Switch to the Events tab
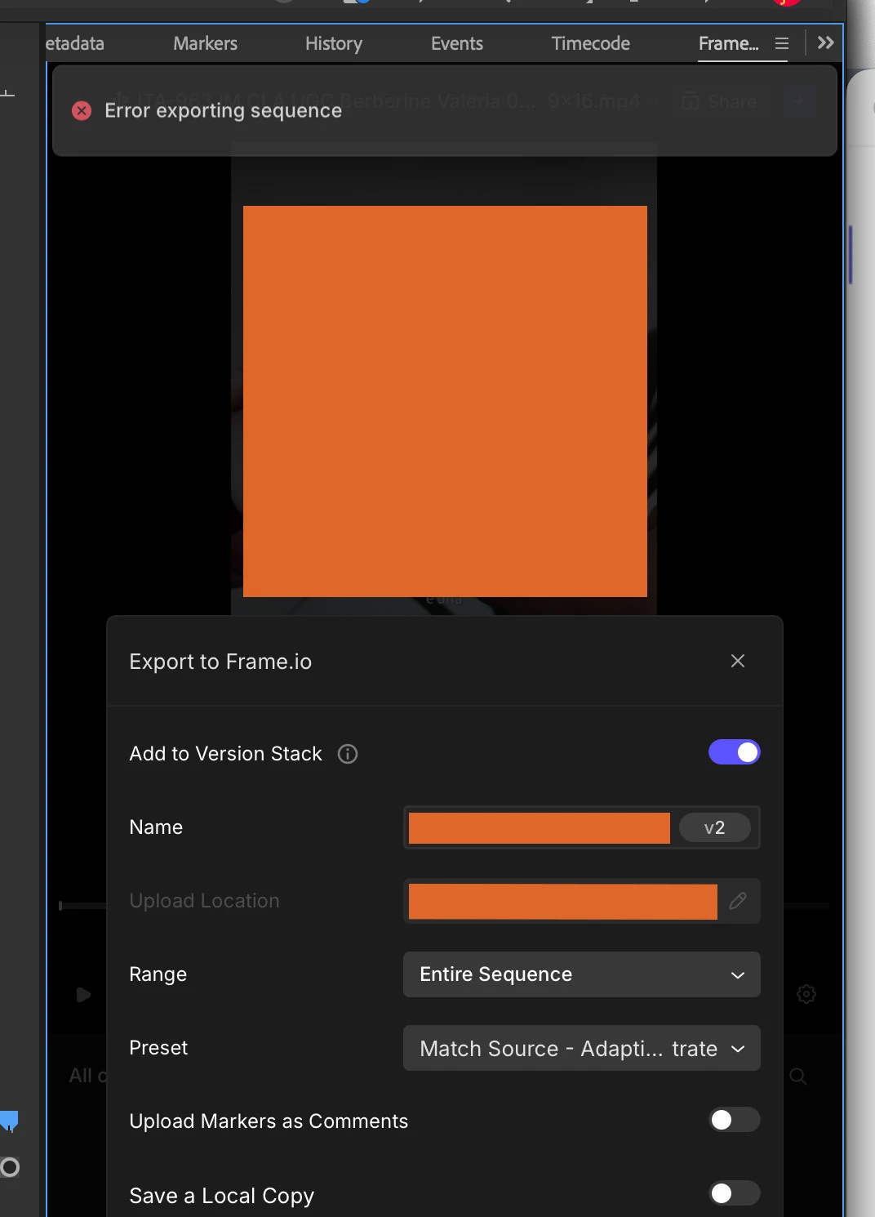Image resolution: width=875 pixels, height=1217 pixels. coord(457,43)
